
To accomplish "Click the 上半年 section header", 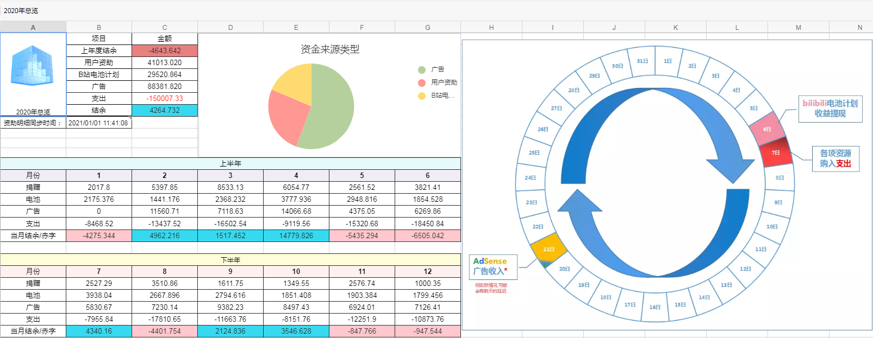I will (x=230, y=163).
